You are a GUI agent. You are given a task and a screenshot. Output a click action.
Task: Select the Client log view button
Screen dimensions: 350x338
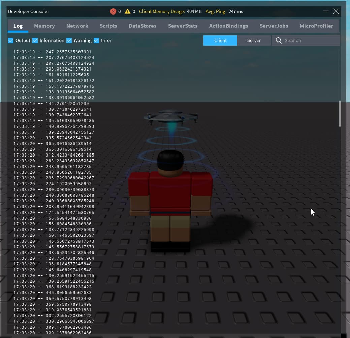(220, 40)
